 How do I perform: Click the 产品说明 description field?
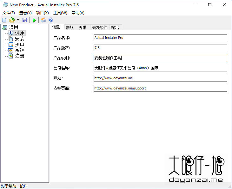tap(160, 58)
